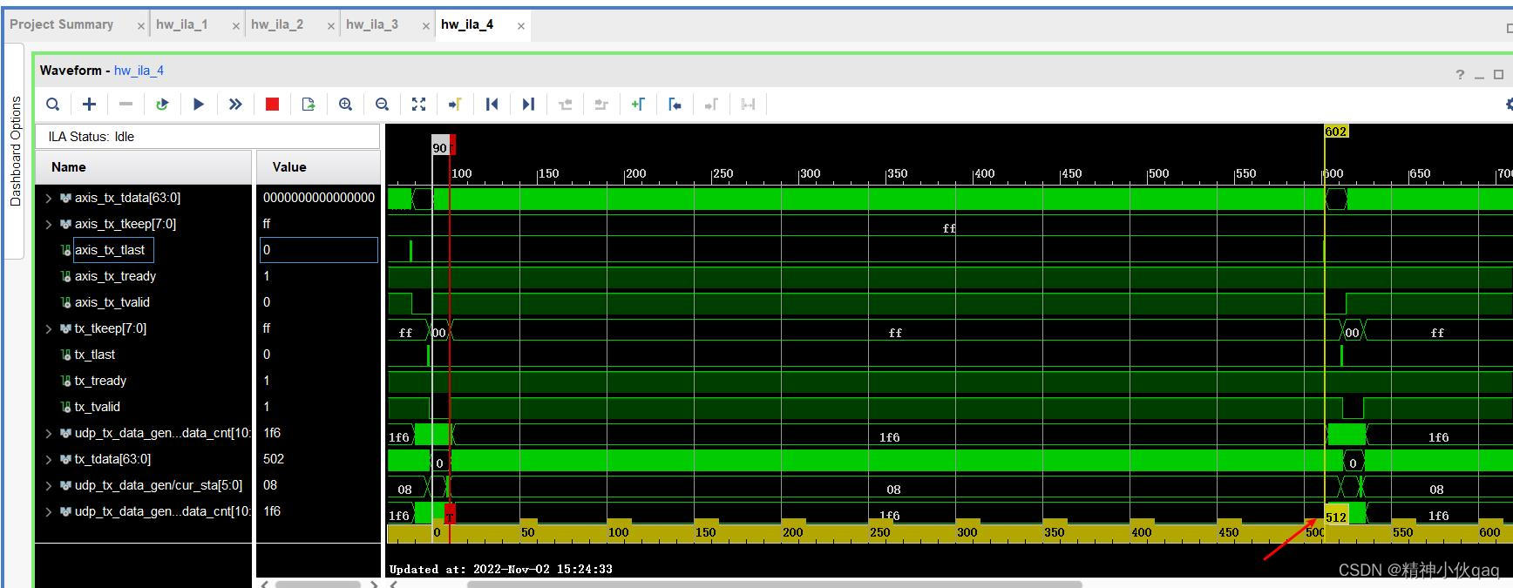Select the hw_ila_4 tab
The height and width of the screenshot is (588, 1513).
(x=467, y=24)
